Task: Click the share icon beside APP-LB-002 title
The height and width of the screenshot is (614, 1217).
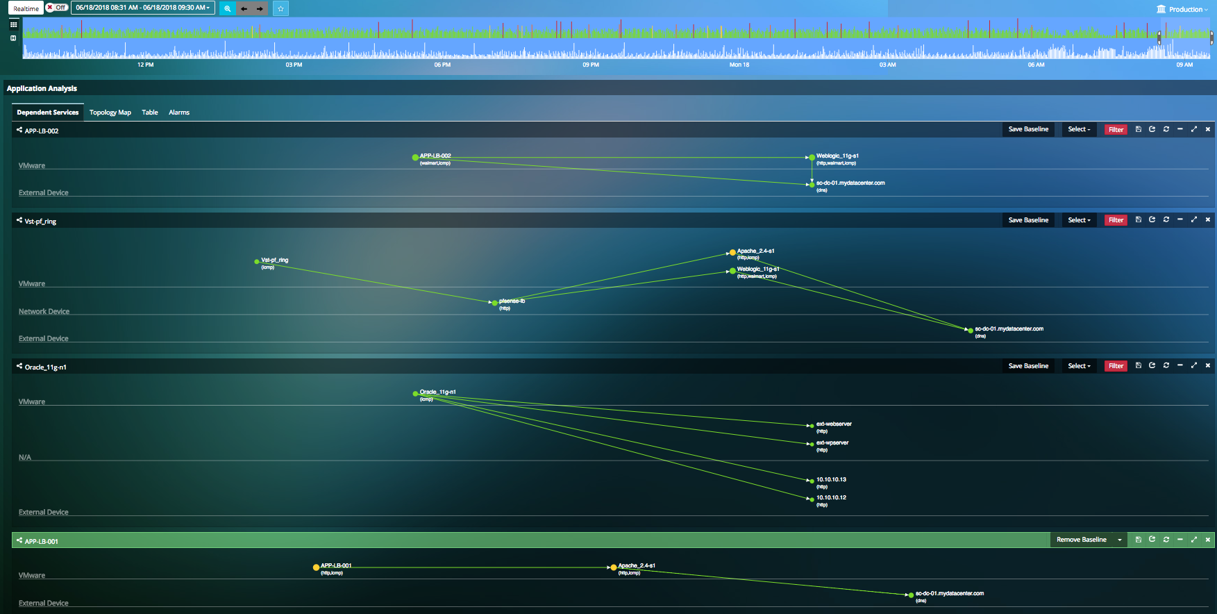Action: [x=19, y=130]
